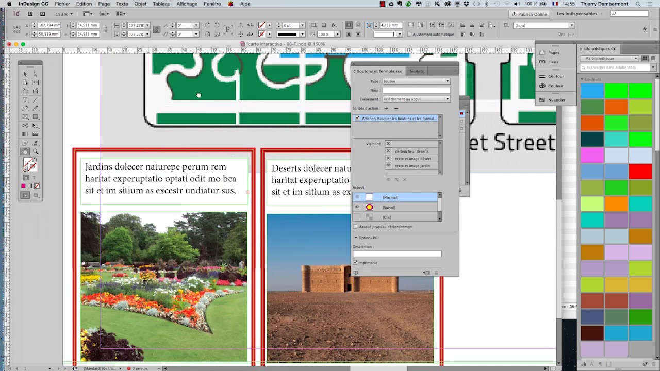This screenshot has height=371, width=660.
Task: Enable the Imprimable checkbox
Action: click(355, 263)
